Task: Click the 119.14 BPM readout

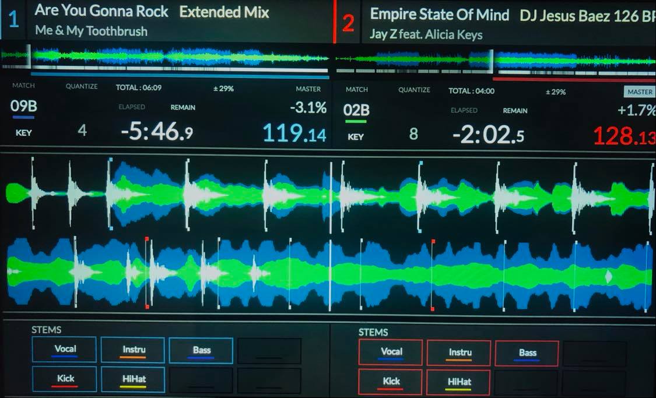Action: [x=294, y=133]
